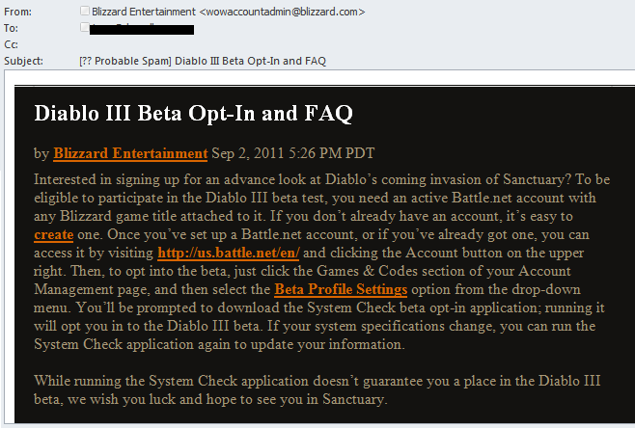
Task: Follow the orange 'create' account link
Action: pos(54,234)
